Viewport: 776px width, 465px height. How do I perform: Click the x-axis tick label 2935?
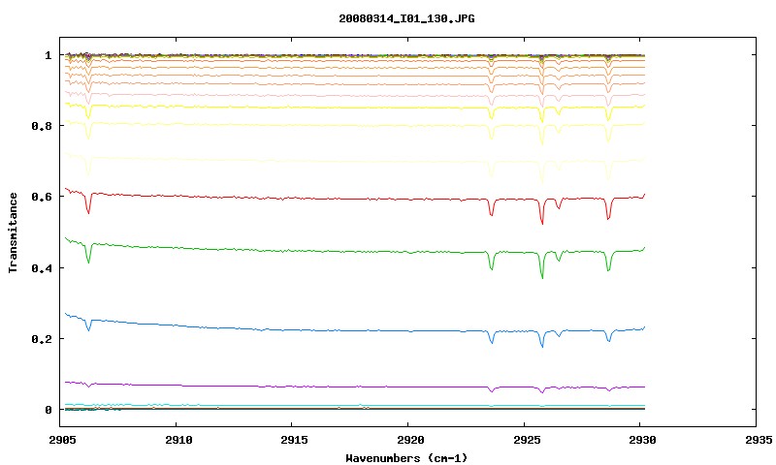click(x=759, y=439)
